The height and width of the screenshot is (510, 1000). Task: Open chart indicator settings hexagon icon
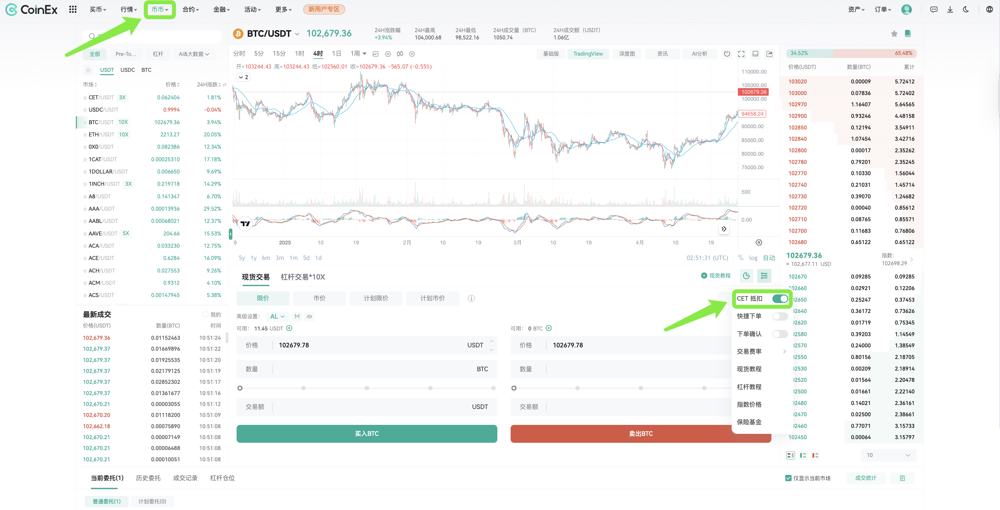pos(388,54)
